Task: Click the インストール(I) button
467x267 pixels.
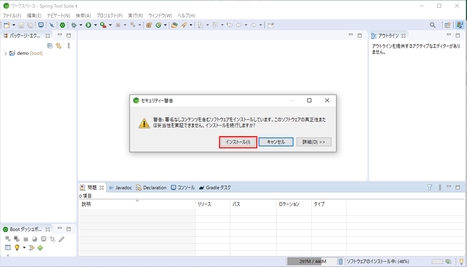Action: coord(238,142)
